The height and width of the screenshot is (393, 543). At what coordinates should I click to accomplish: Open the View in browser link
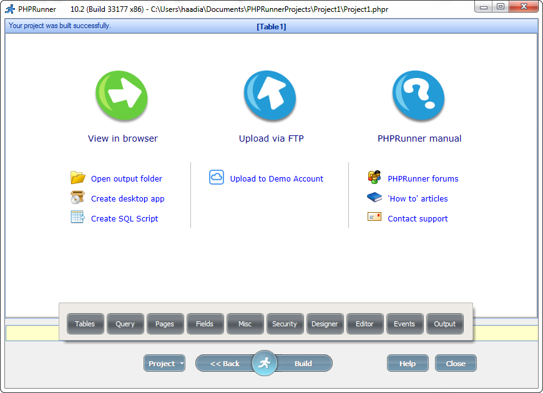[x=122, y=138]
